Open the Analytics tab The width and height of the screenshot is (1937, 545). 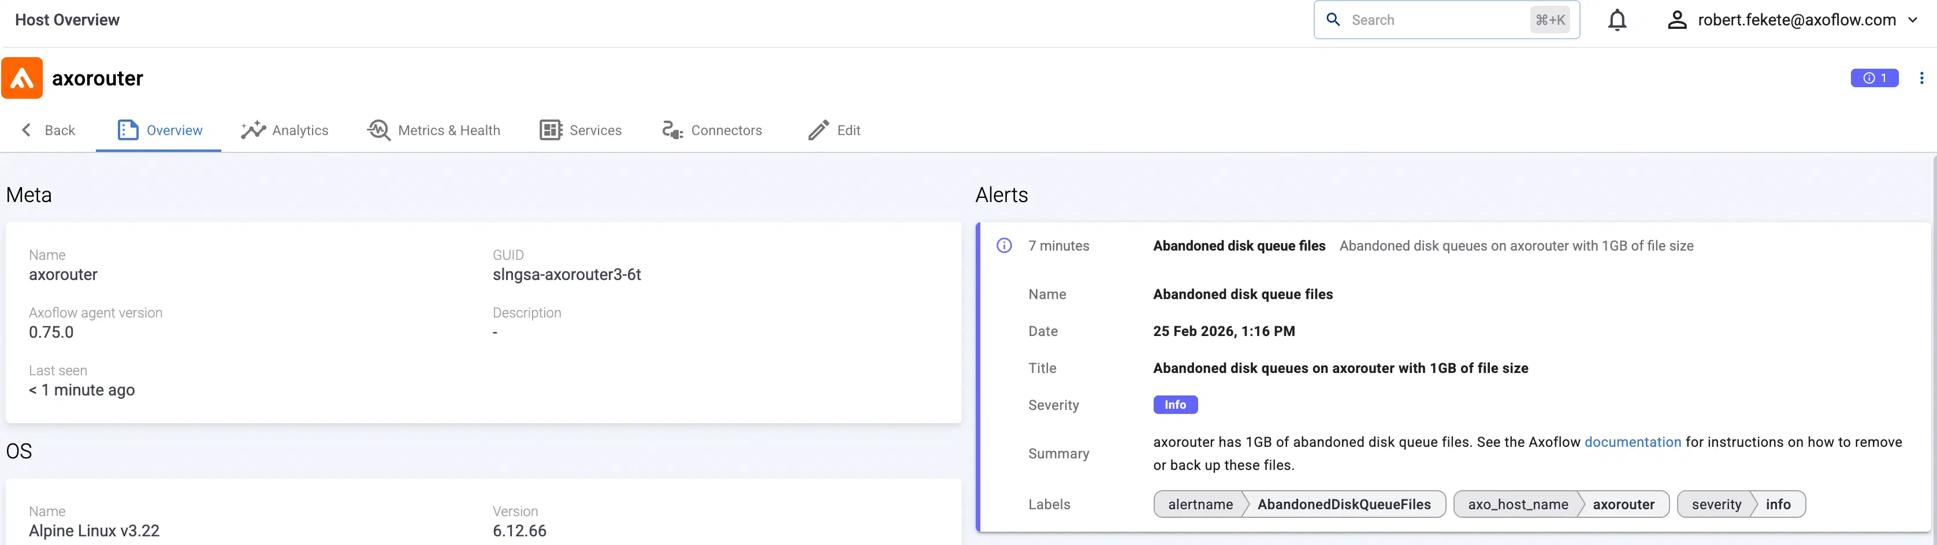tap(284, 130)
